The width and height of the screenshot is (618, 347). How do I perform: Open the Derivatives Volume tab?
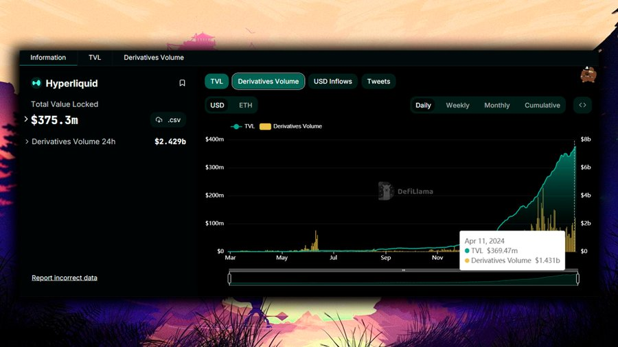point(154,58)
